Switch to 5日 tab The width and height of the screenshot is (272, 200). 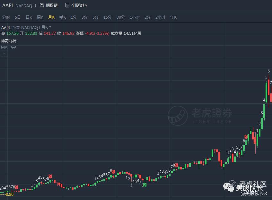[18, 17]
